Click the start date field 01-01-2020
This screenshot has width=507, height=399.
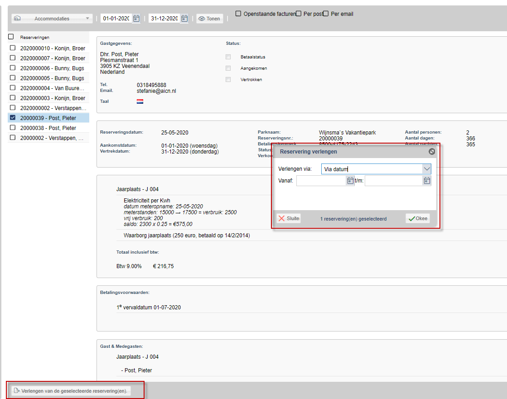[116, 19]
